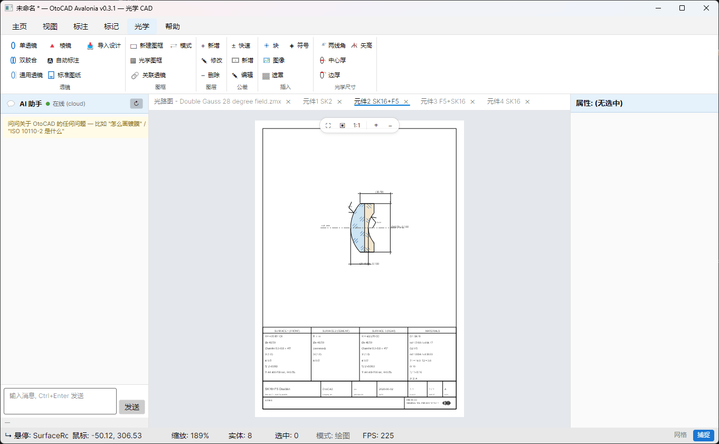Click SURFACE 1 (FRONT) table header
Screen dimensions: 719x444
coord(287,331)
